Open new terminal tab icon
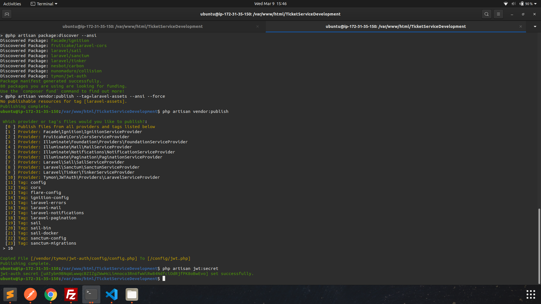 (7, 14)
